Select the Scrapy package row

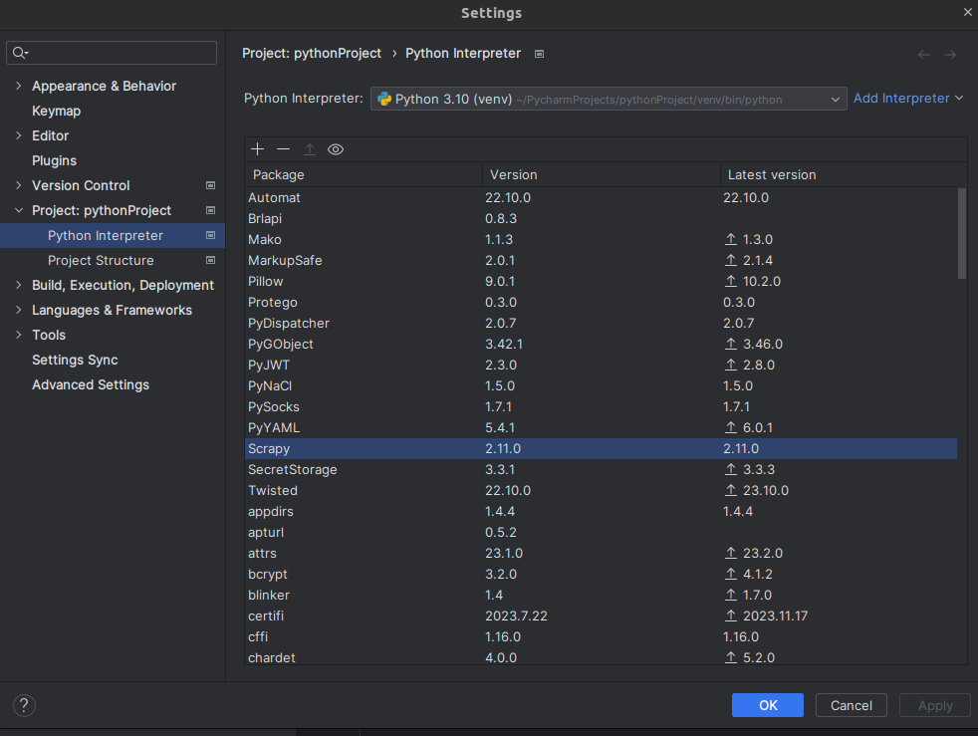602,448
